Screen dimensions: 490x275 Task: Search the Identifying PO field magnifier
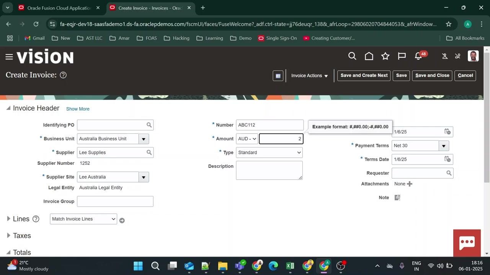pyautogui.click(x=149, y=125)
